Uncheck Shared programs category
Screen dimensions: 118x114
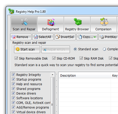click(x=13, y=89)
